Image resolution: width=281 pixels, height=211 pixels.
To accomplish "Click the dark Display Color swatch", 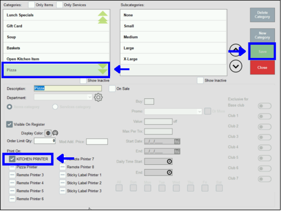I will click(x=48, y=133).
